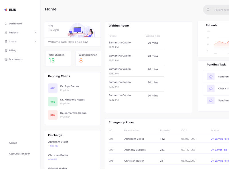Click the 4:00 PM discharge time
This screenshot has width=229, height=172.
point(52,159)
